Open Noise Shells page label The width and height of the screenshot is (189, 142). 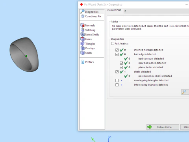coord(92,35)
